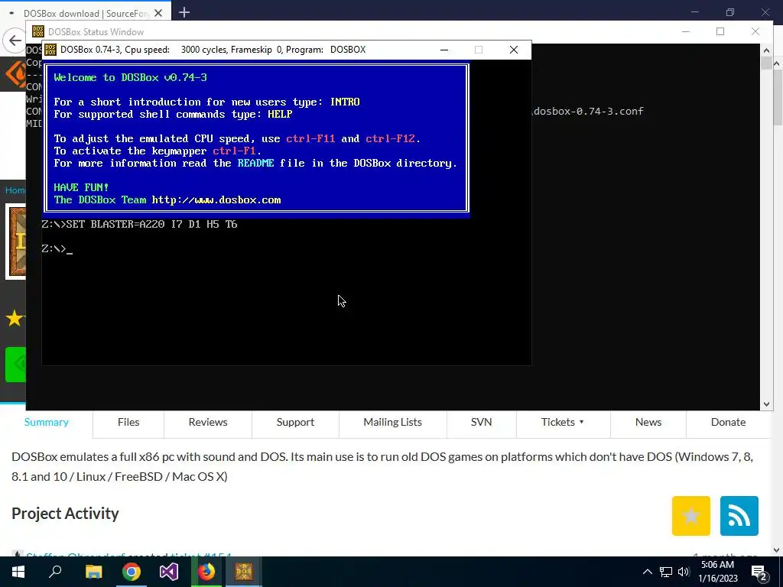Select the DOSBox download SourceForge tab

(86, 13)
